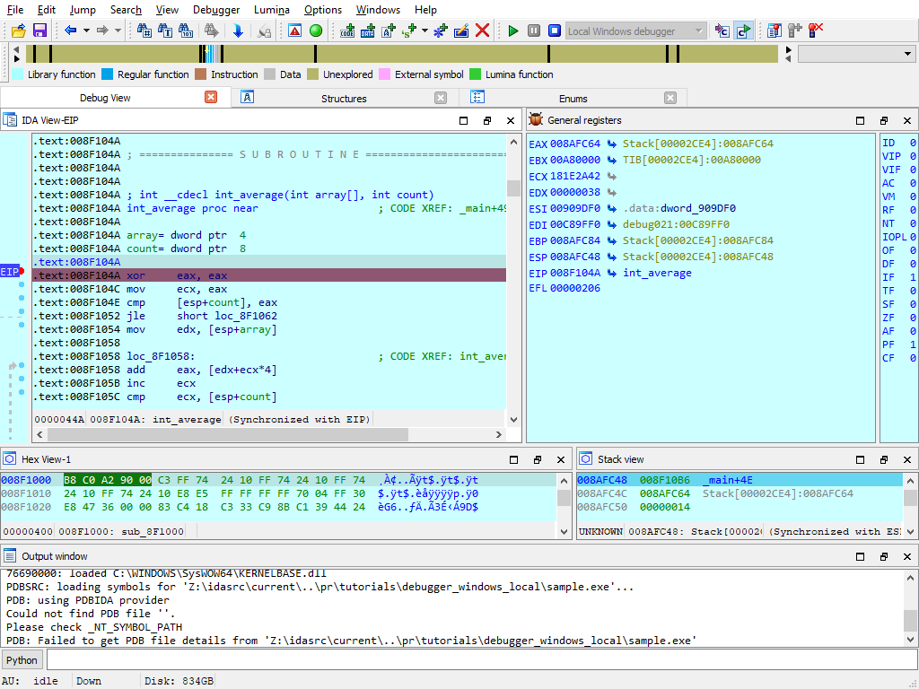Open the forward navigation history dropdown
The width and height of the screenshot is (919, 689).
click(118, 30)
